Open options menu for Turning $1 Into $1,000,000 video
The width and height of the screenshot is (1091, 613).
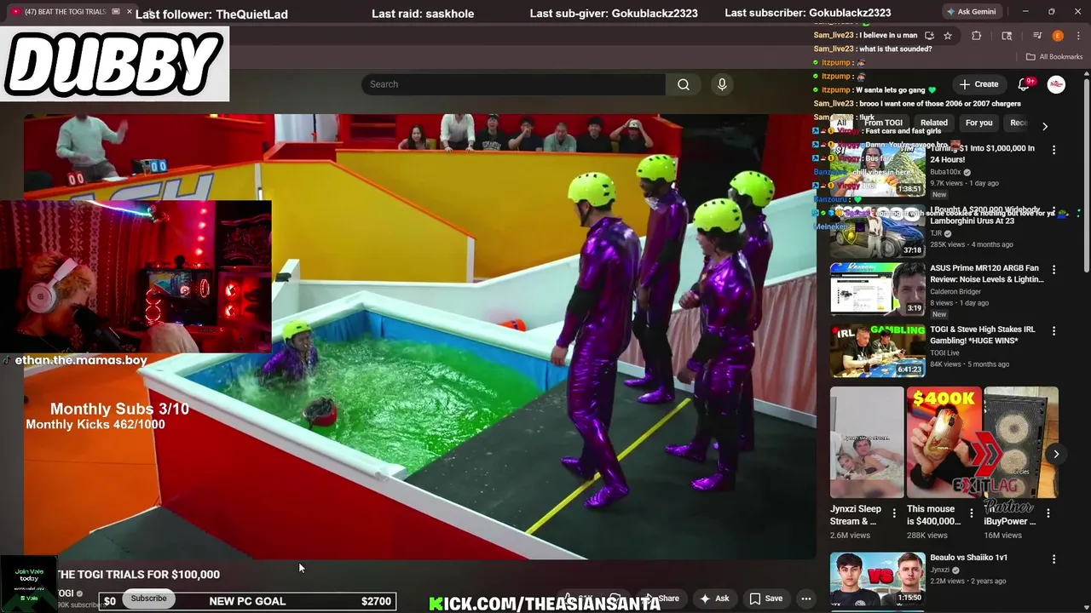1053,150
